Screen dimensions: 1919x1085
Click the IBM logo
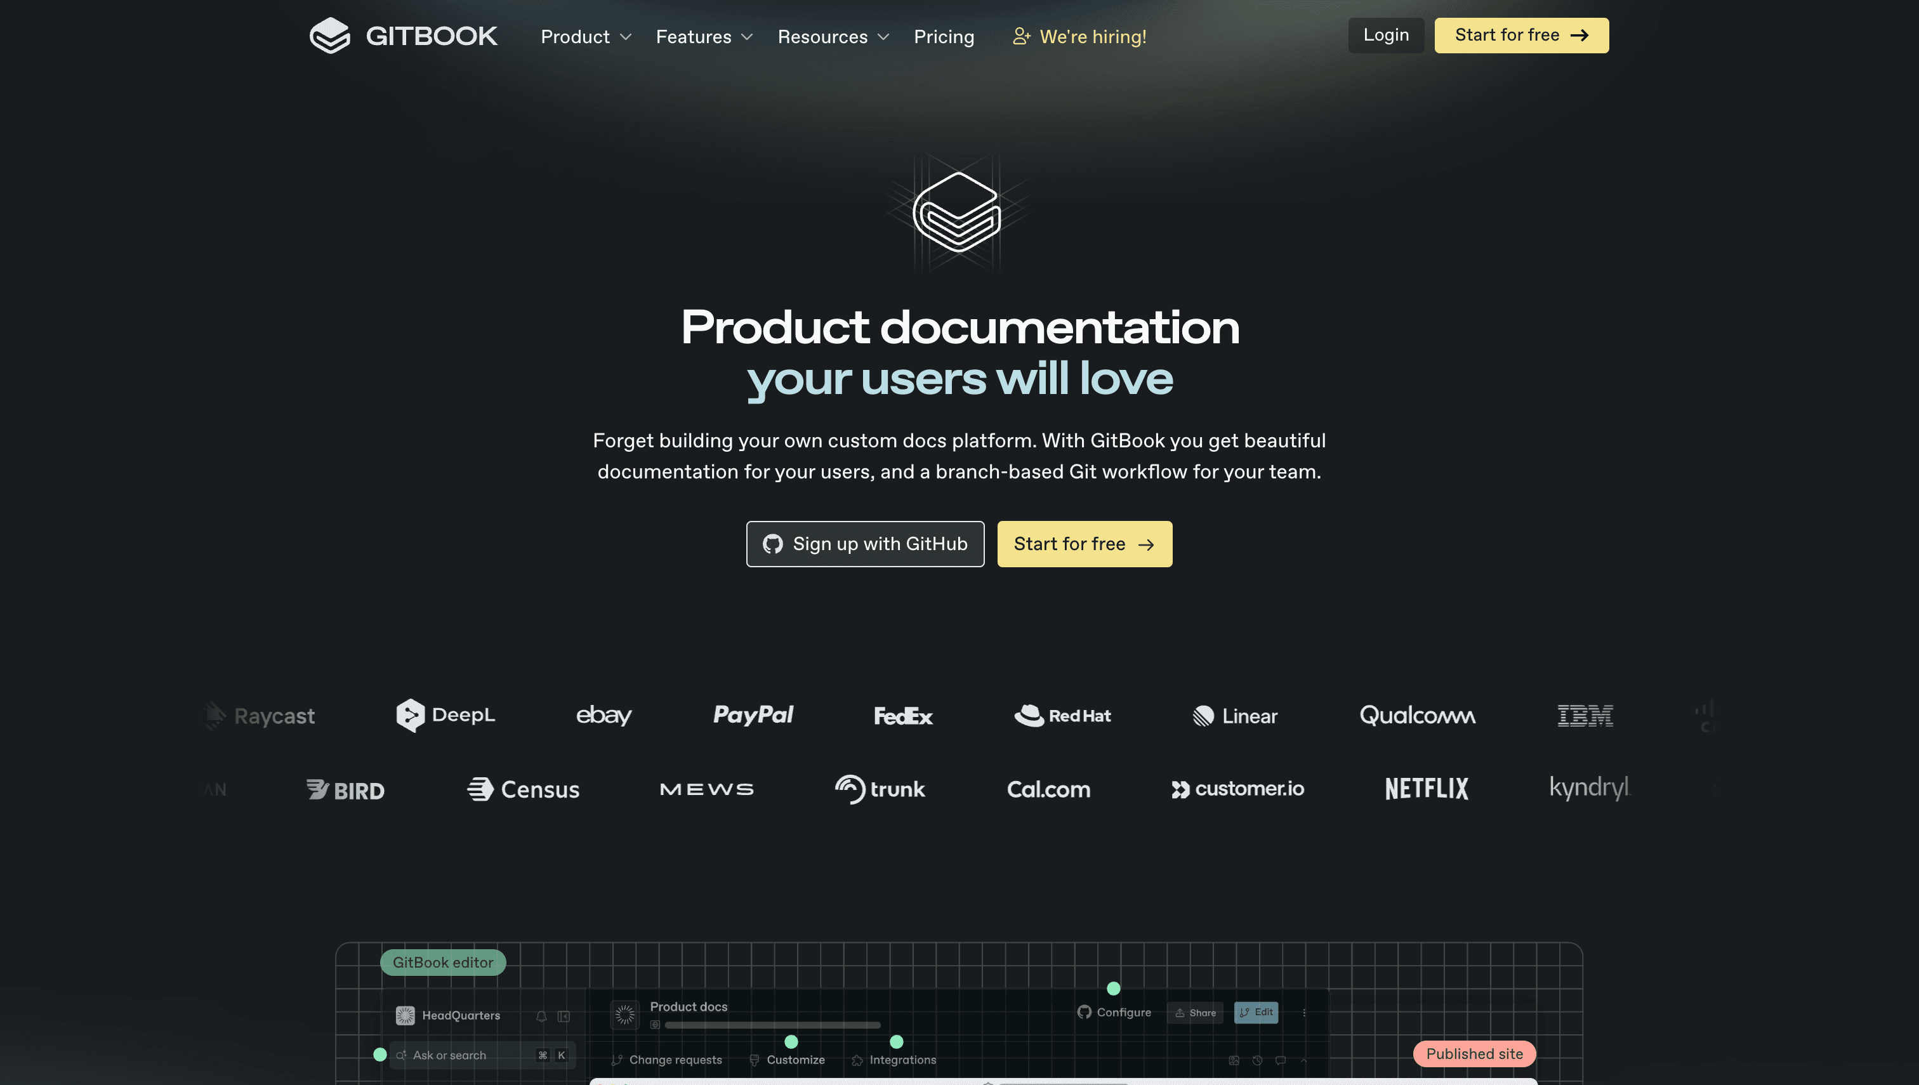(1585, 715)
